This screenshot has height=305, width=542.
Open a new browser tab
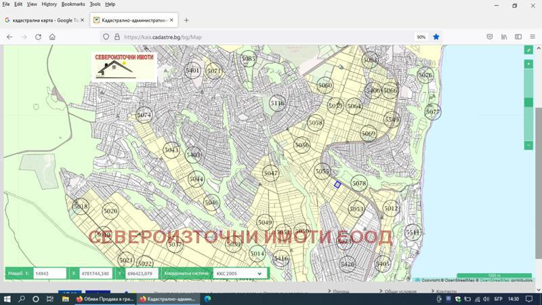click(186, 20)
